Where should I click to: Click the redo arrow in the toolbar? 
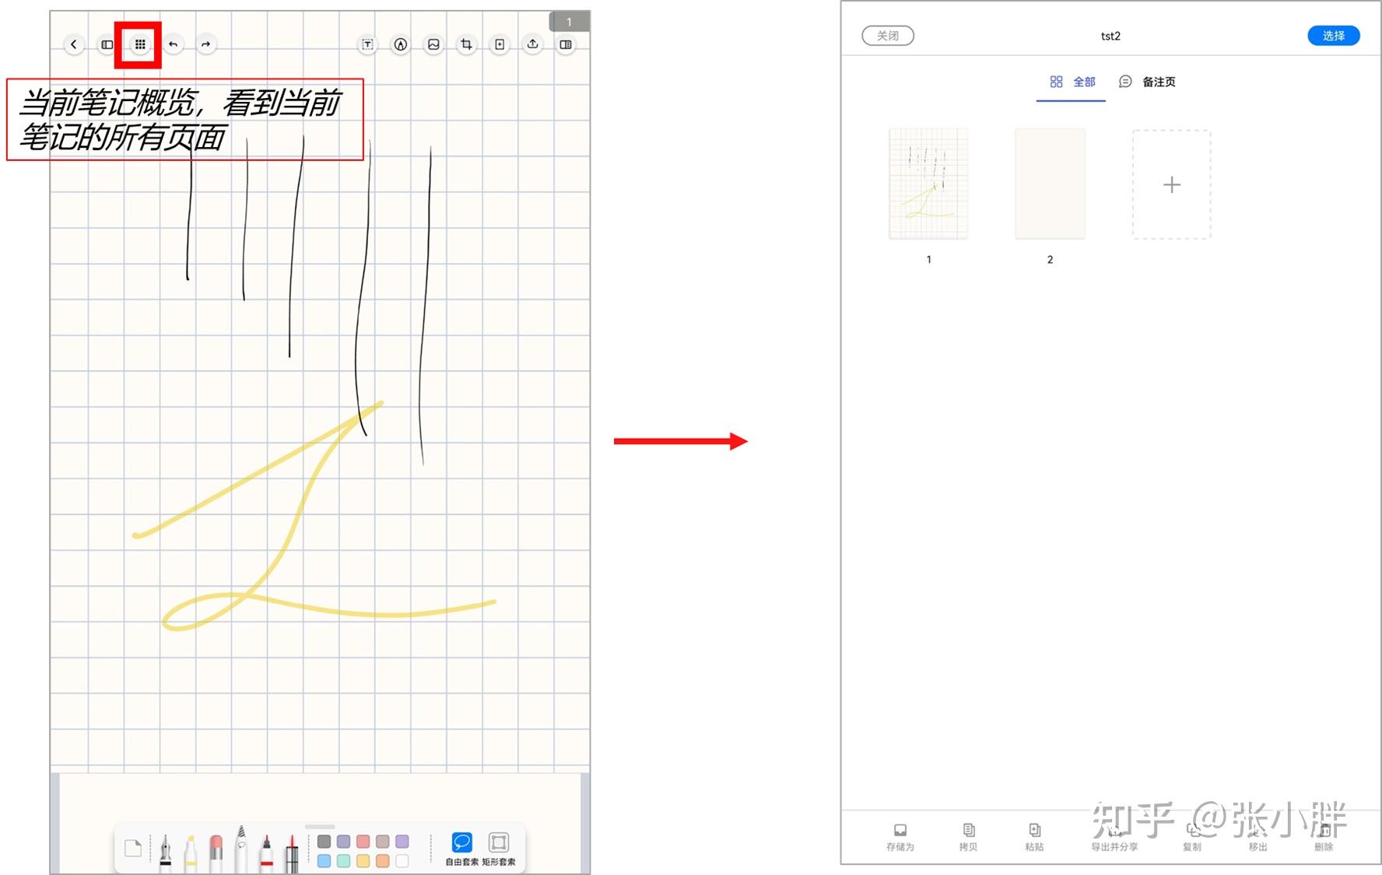[x=206, y=44]
